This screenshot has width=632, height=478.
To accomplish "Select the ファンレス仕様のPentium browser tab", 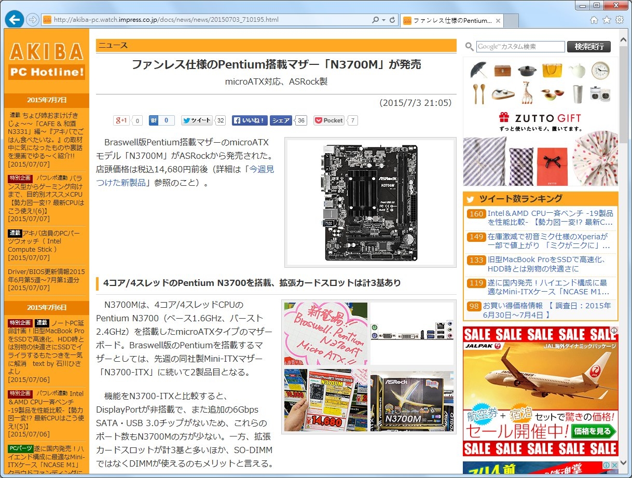I will coord(451,21).
